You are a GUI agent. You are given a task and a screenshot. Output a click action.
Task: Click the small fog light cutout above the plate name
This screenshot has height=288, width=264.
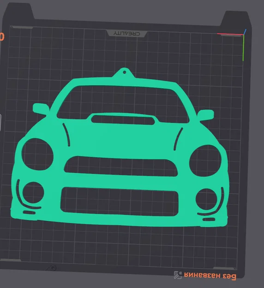pos(206,200)
